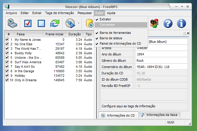Uncheck track 8 In the Garage

point(7,71)
